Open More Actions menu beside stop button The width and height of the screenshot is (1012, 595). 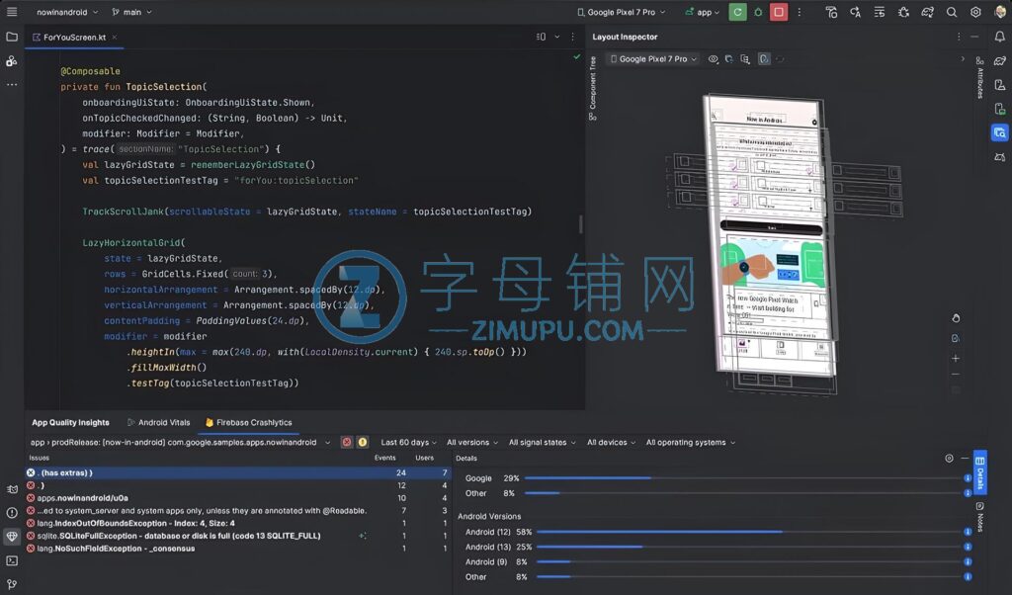coord(800,12)
